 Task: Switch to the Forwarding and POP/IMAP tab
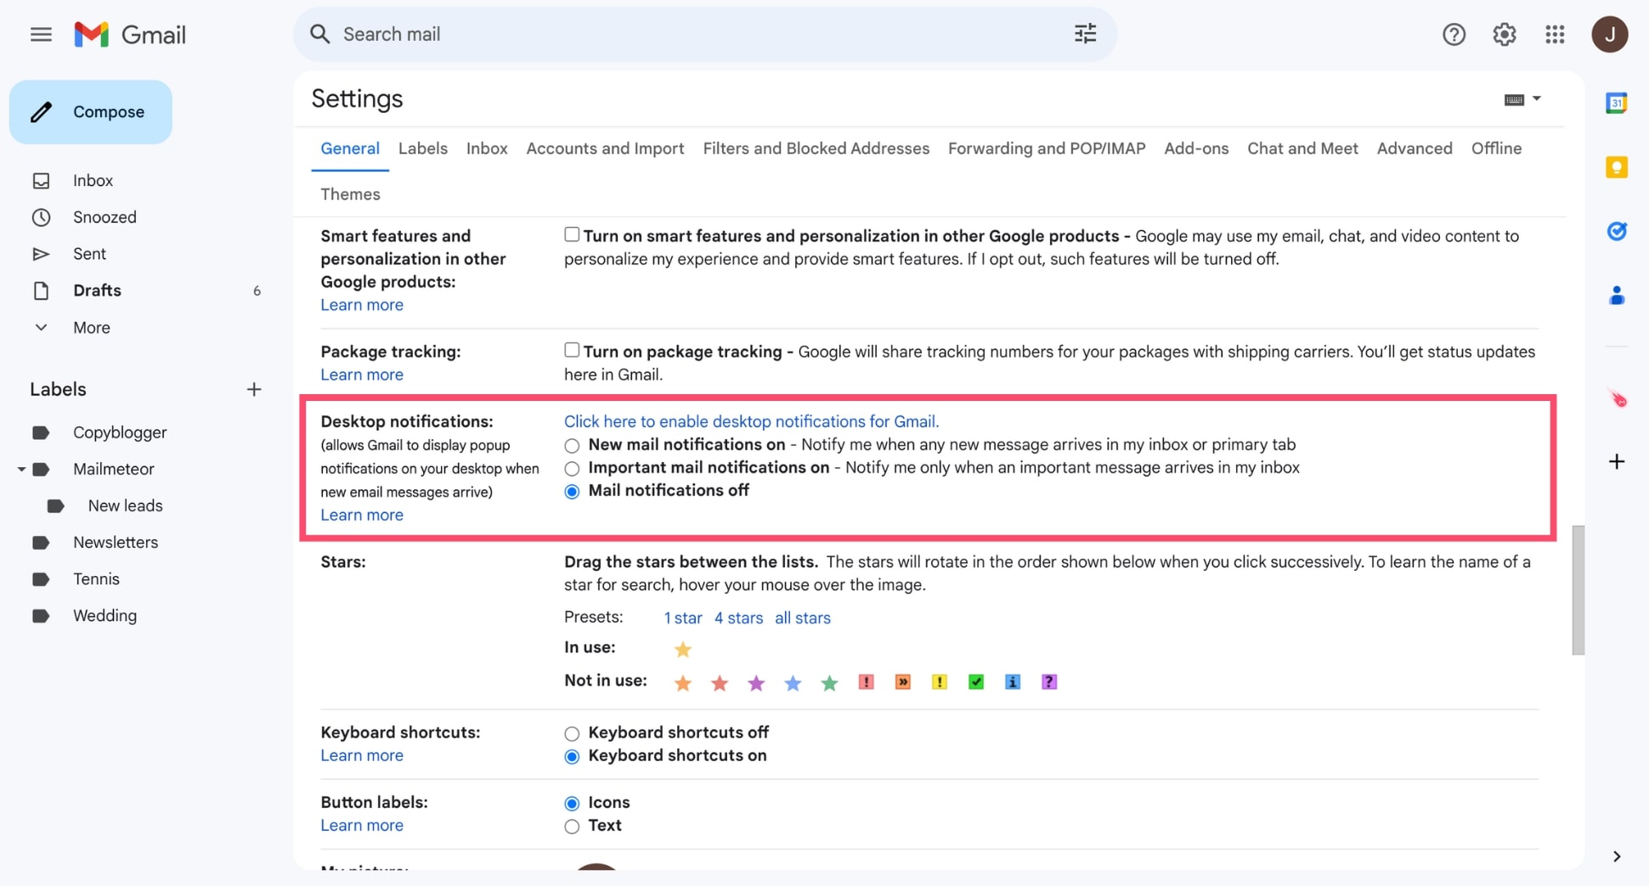coord(1046,148)
